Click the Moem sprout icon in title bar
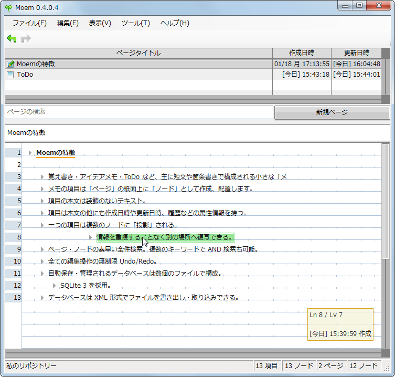Screen dimensions: 395x377 8,8
